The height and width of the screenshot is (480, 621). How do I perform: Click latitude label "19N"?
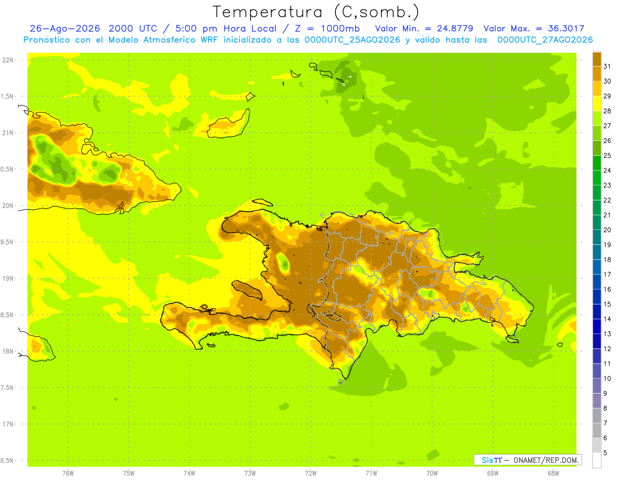coord(8,279)
